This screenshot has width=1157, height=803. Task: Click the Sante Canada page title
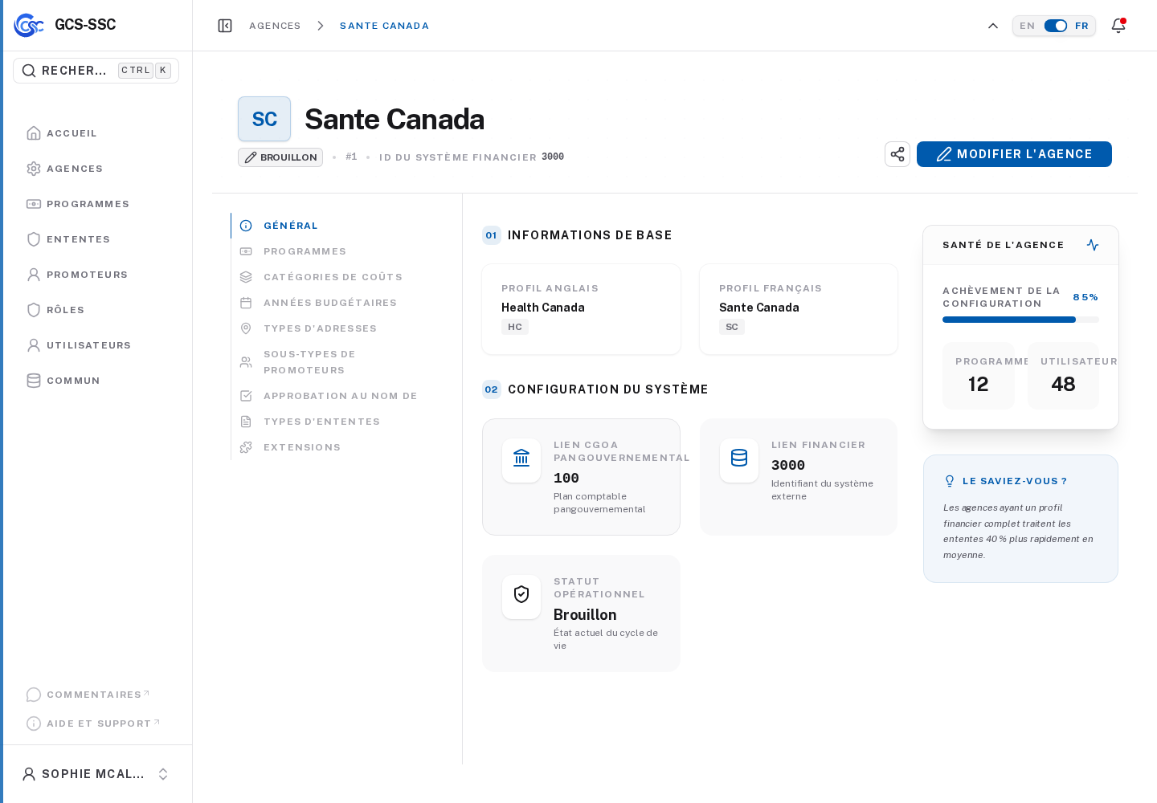[395, 119]
